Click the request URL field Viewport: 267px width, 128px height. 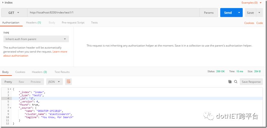point(113,12)
